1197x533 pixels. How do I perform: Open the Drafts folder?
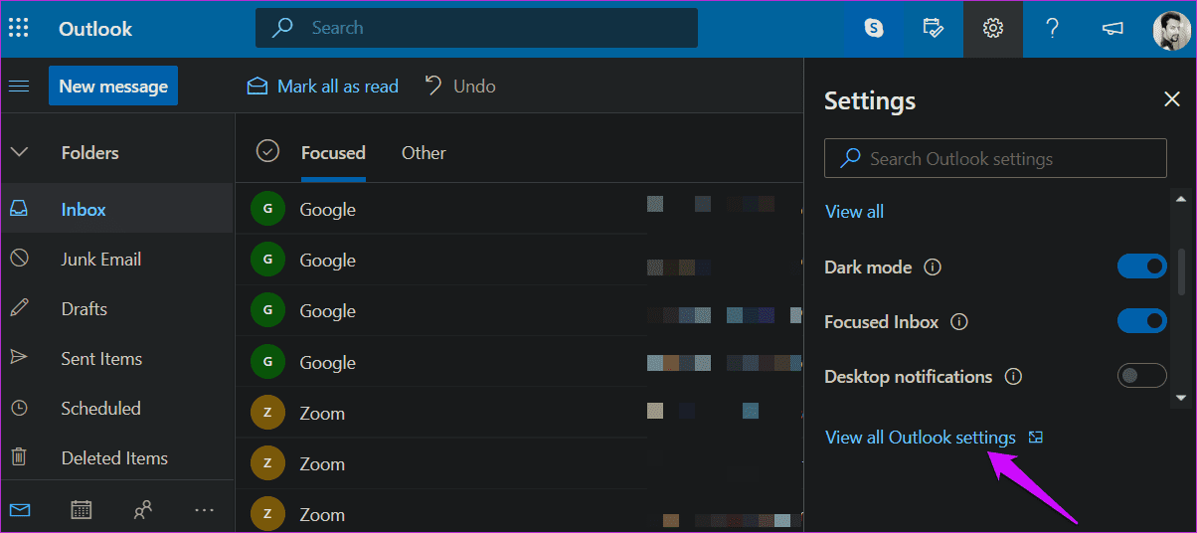(117, 309)
